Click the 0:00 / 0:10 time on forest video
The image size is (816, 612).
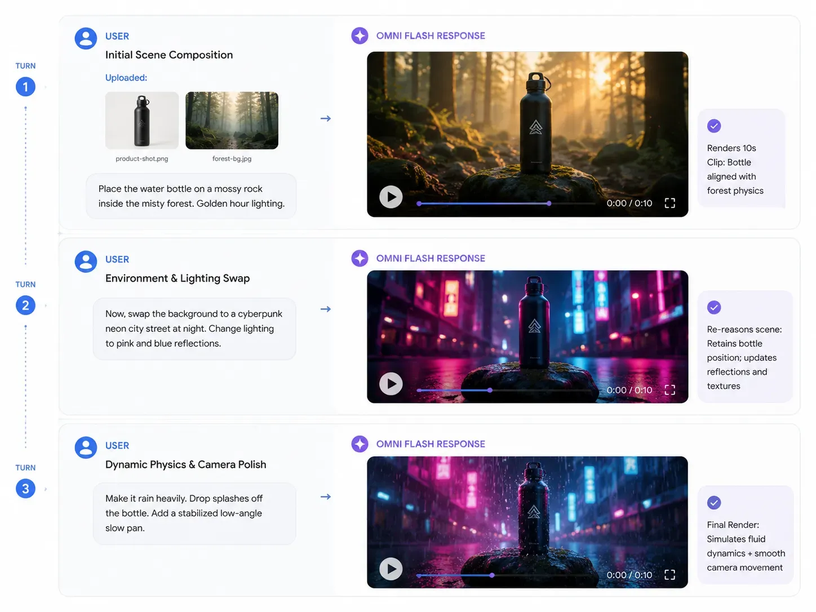pyautogui.click(x=629, y=203)
